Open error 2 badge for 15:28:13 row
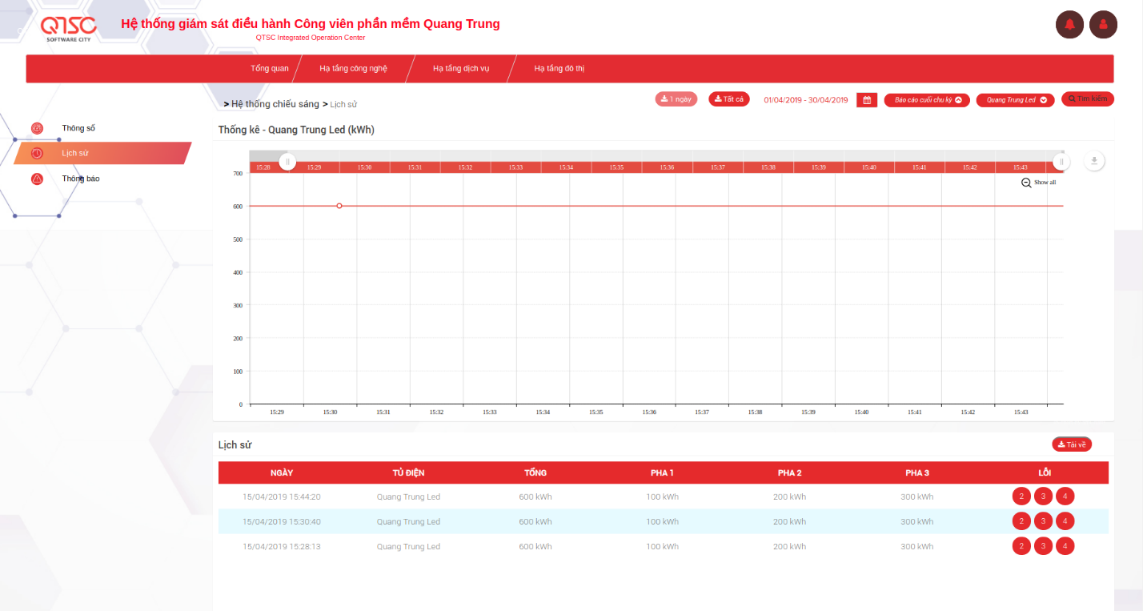 pyautogui.click(x=1021, y=546)
